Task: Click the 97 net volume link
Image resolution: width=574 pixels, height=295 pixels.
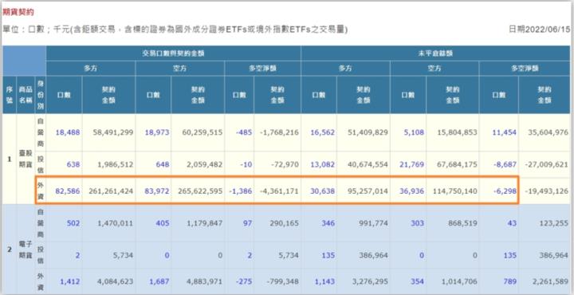Action: pos(248,223)
